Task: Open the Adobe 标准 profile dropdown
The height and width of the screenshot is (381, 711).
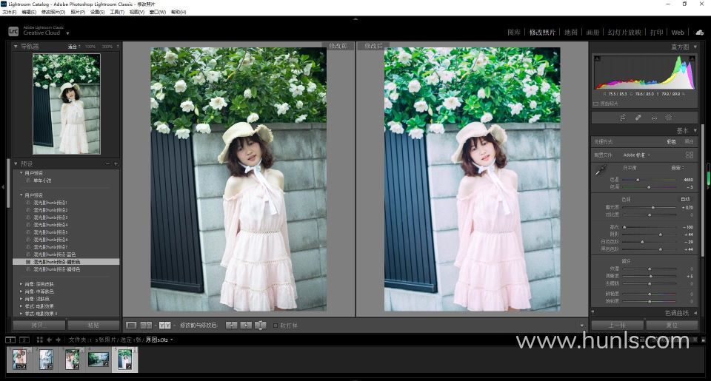Action: pos(637,155)
